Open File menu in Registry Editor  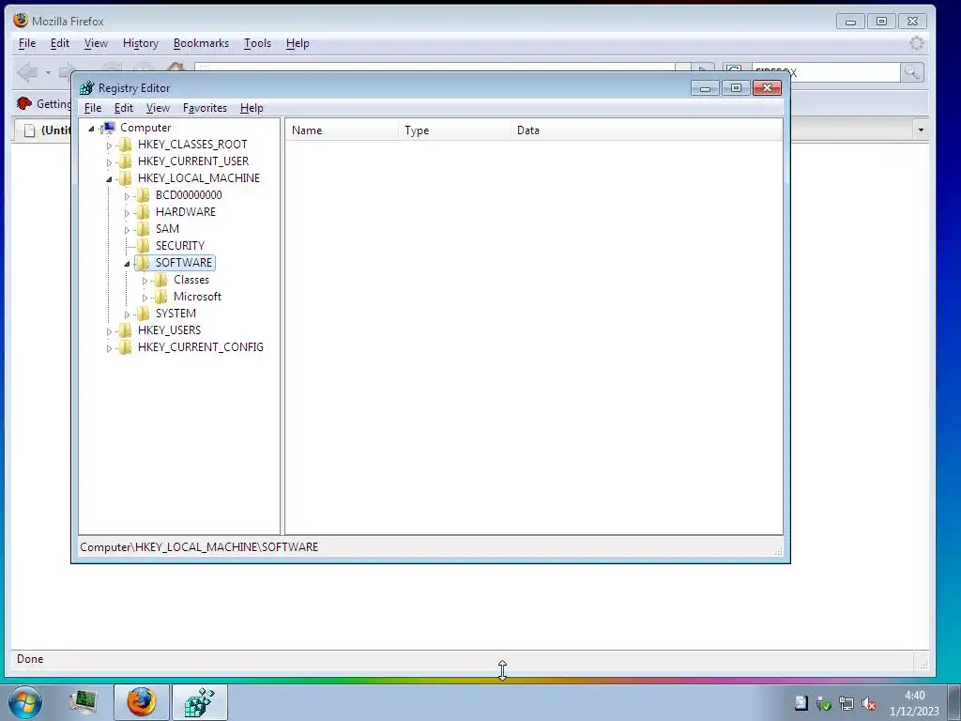(93, 108)
